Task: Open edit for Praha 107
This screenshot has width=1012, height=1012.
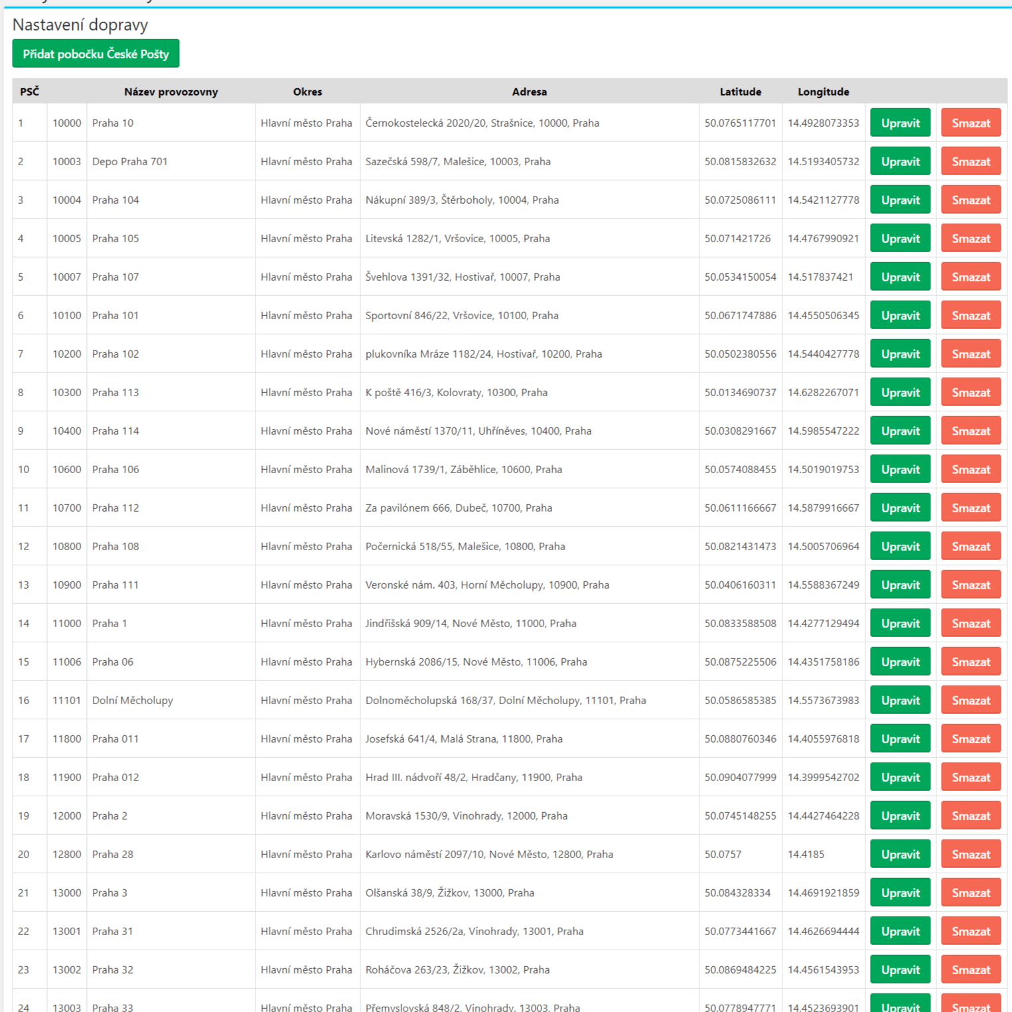Action: click(900, 277)
